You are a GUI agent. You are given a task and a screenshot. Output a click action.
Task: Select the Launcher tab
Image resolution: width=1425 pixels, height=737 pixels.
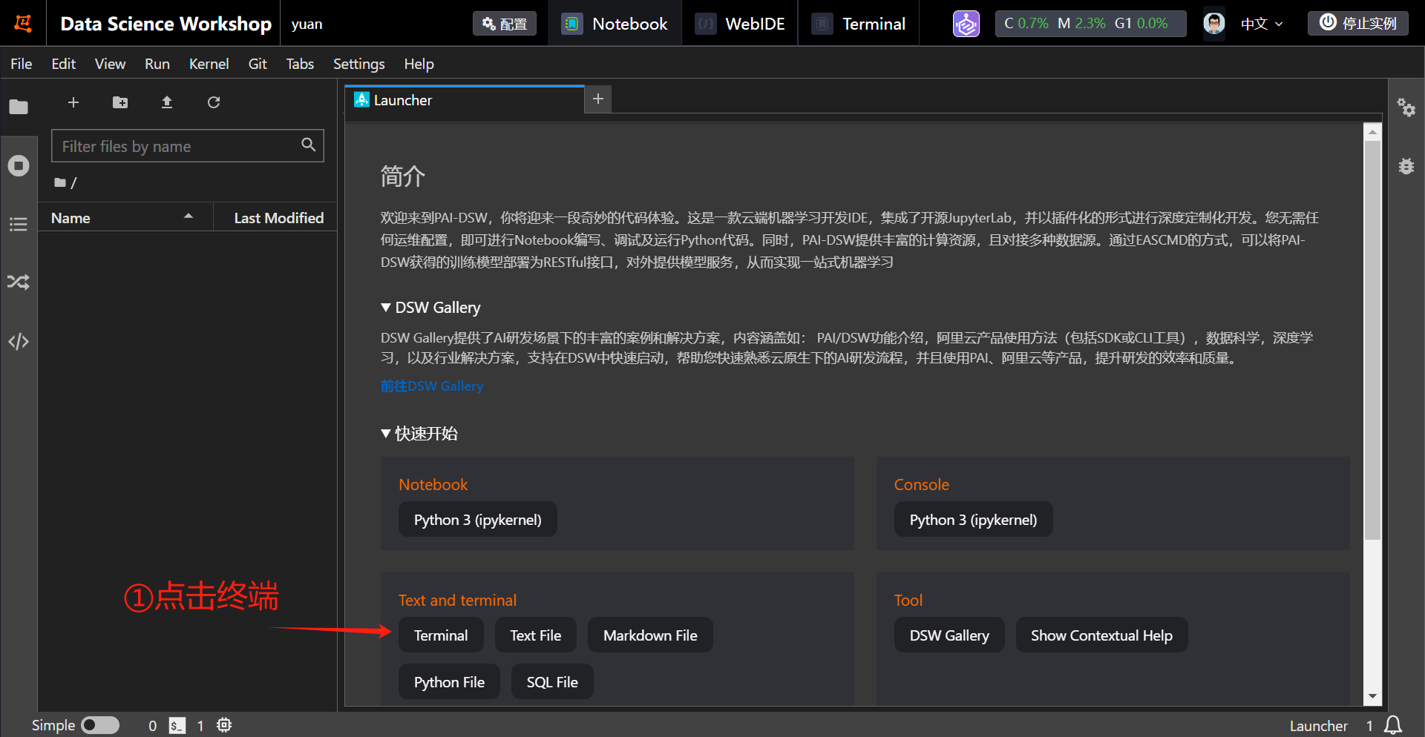[464, 100]
